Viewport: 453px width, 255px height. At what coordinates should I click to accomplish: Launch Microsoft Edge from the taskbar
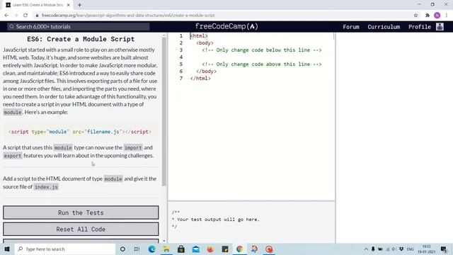coord(151,249)
